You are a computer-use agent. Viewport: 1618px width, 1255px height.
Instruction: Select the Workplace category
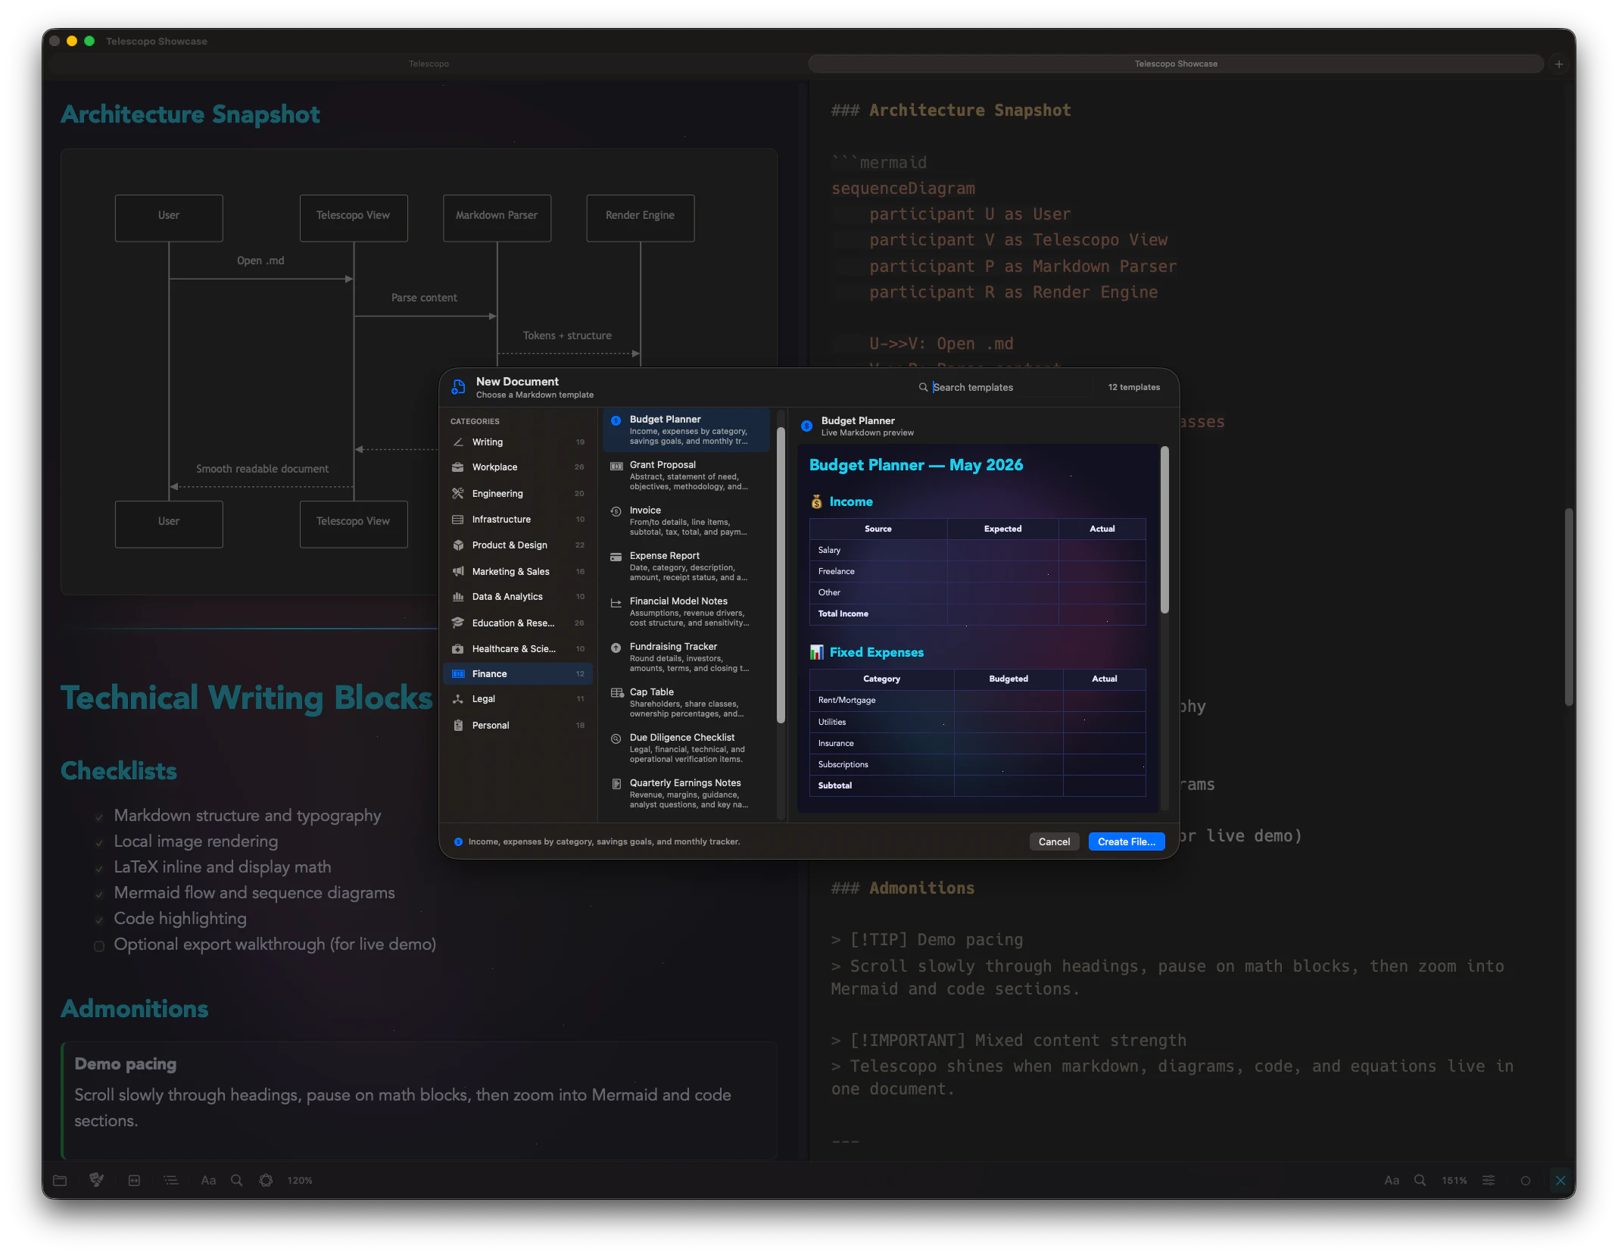tap(518, 467)
